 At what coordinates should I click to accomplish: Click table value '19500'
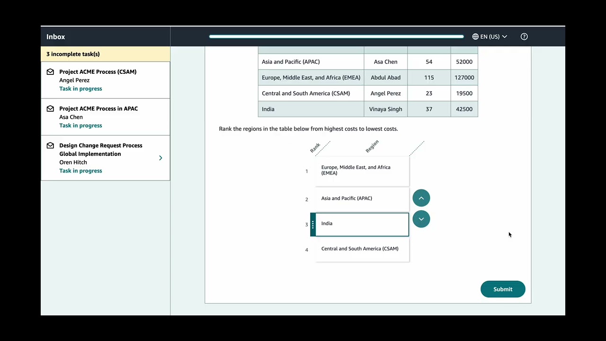click(x=464, y=93)
